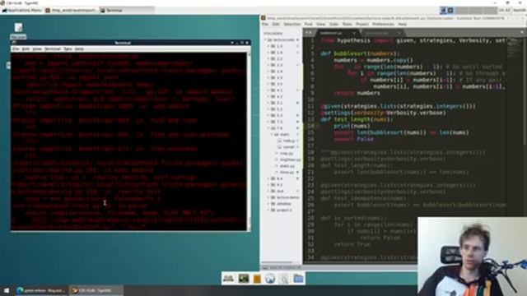Select the 5.3 folder row in sidebar
This screenshot has height=296, width=527.
[x=282, y=115]
